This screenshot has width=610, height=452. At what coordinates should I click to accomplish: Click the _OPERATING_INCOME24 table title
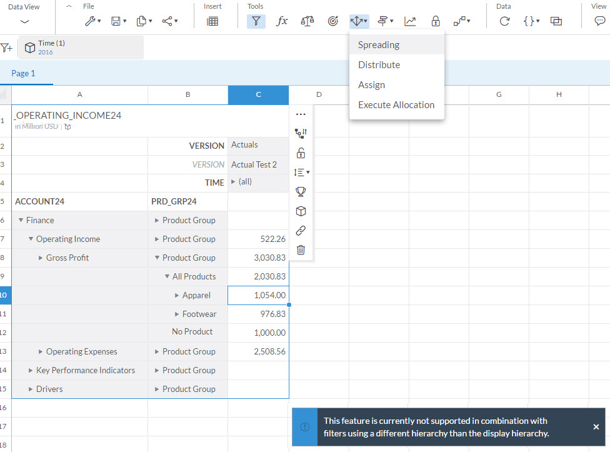tap(68, 116)
